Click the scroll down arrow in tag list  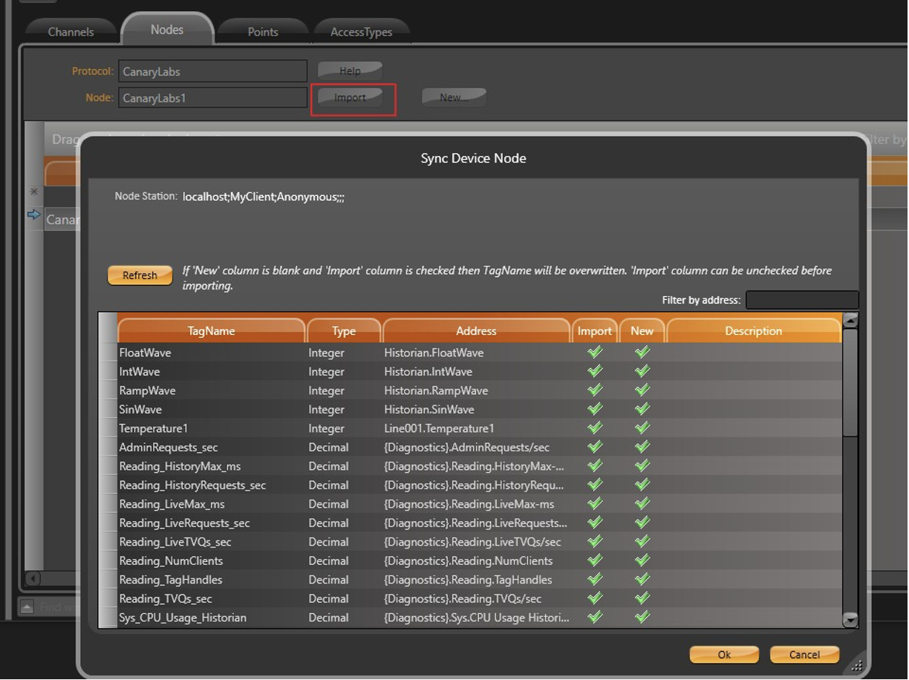coord(850,620)
